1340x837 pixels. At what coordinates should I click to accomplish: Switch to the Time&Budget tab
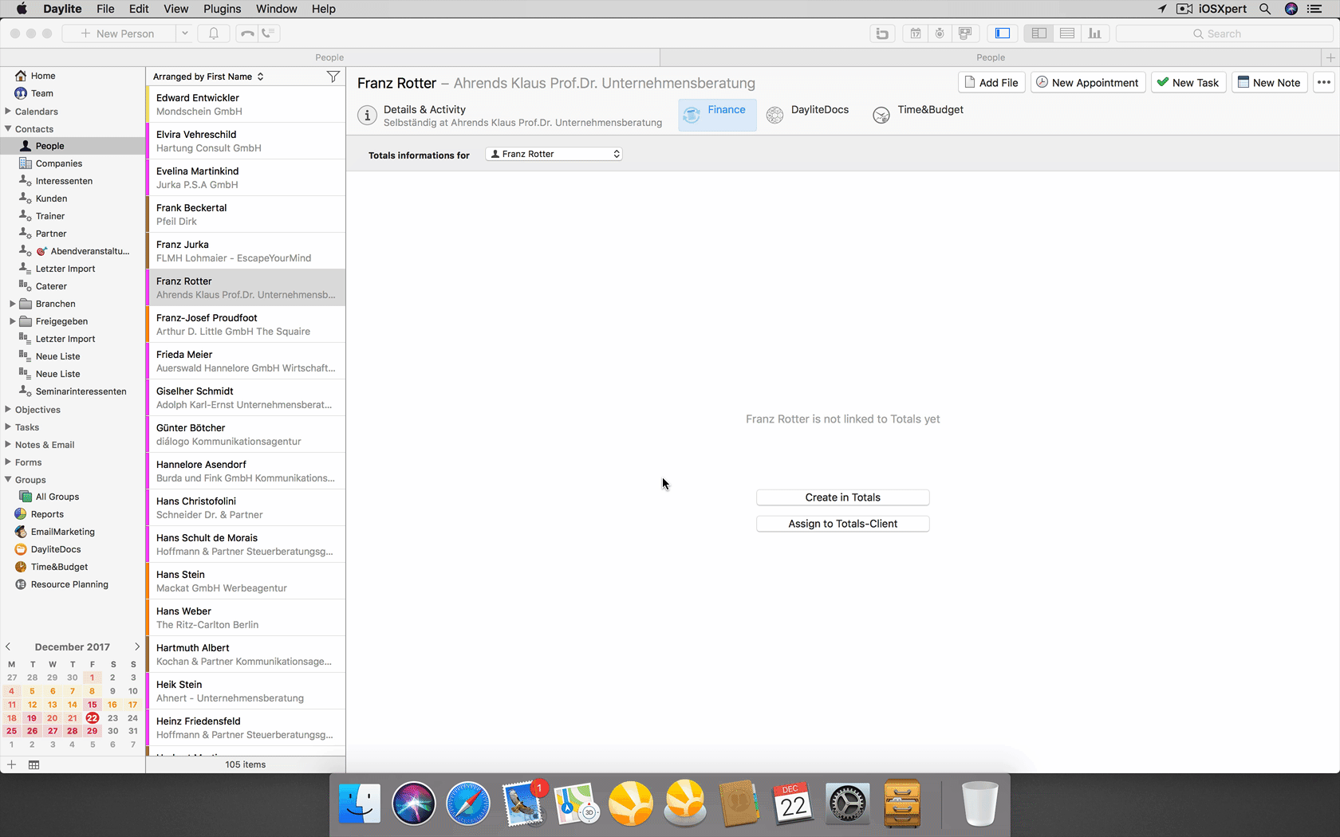tap(918, 115)
